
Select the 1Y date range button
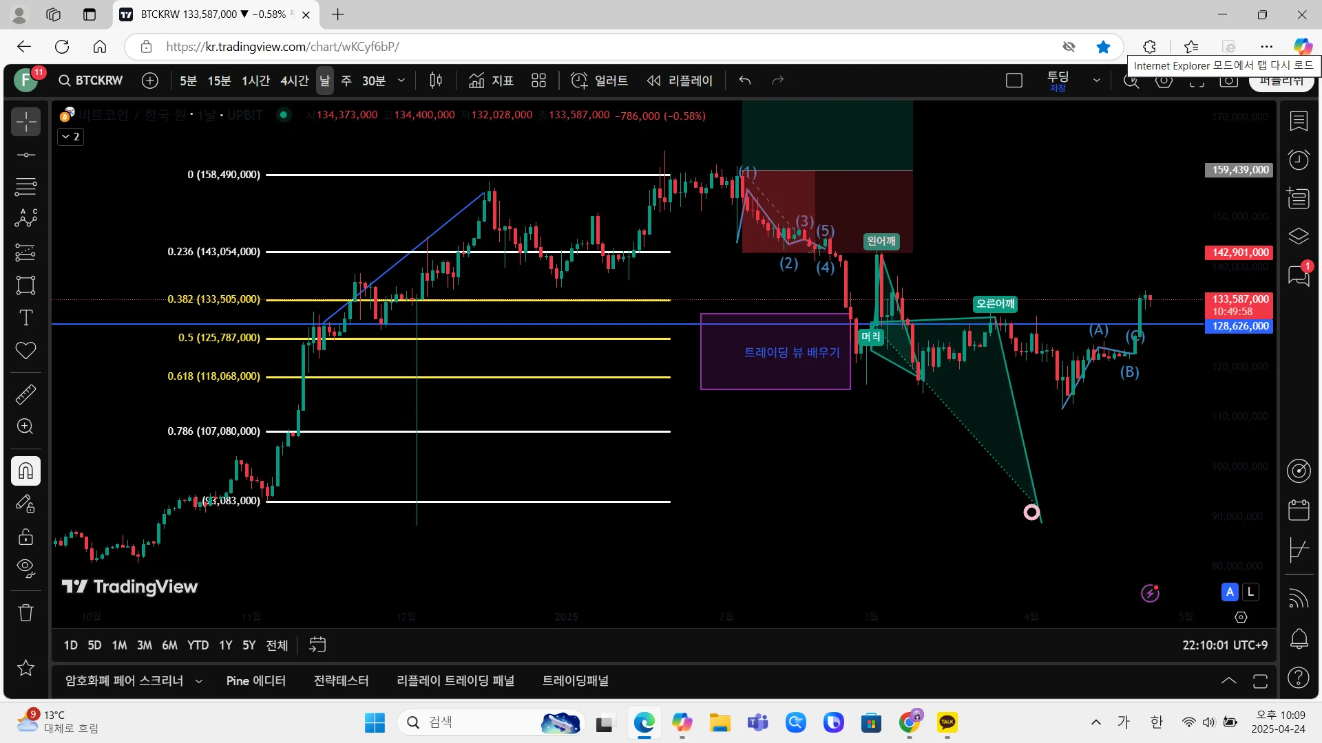coord(225,645)
